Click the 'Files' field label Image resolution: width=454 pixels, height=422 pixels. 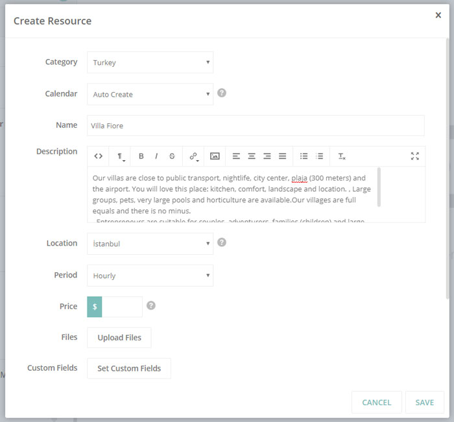(69, 337)
